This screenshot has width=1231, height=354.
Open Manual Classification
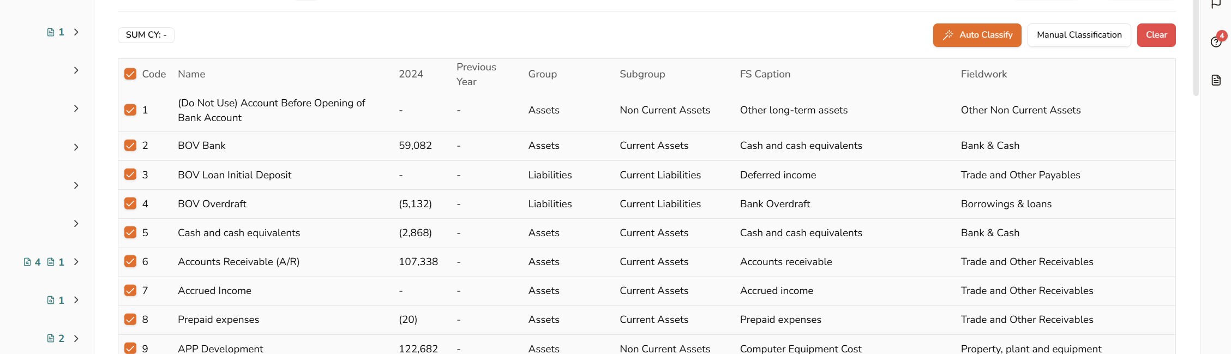pos(1079,35)
